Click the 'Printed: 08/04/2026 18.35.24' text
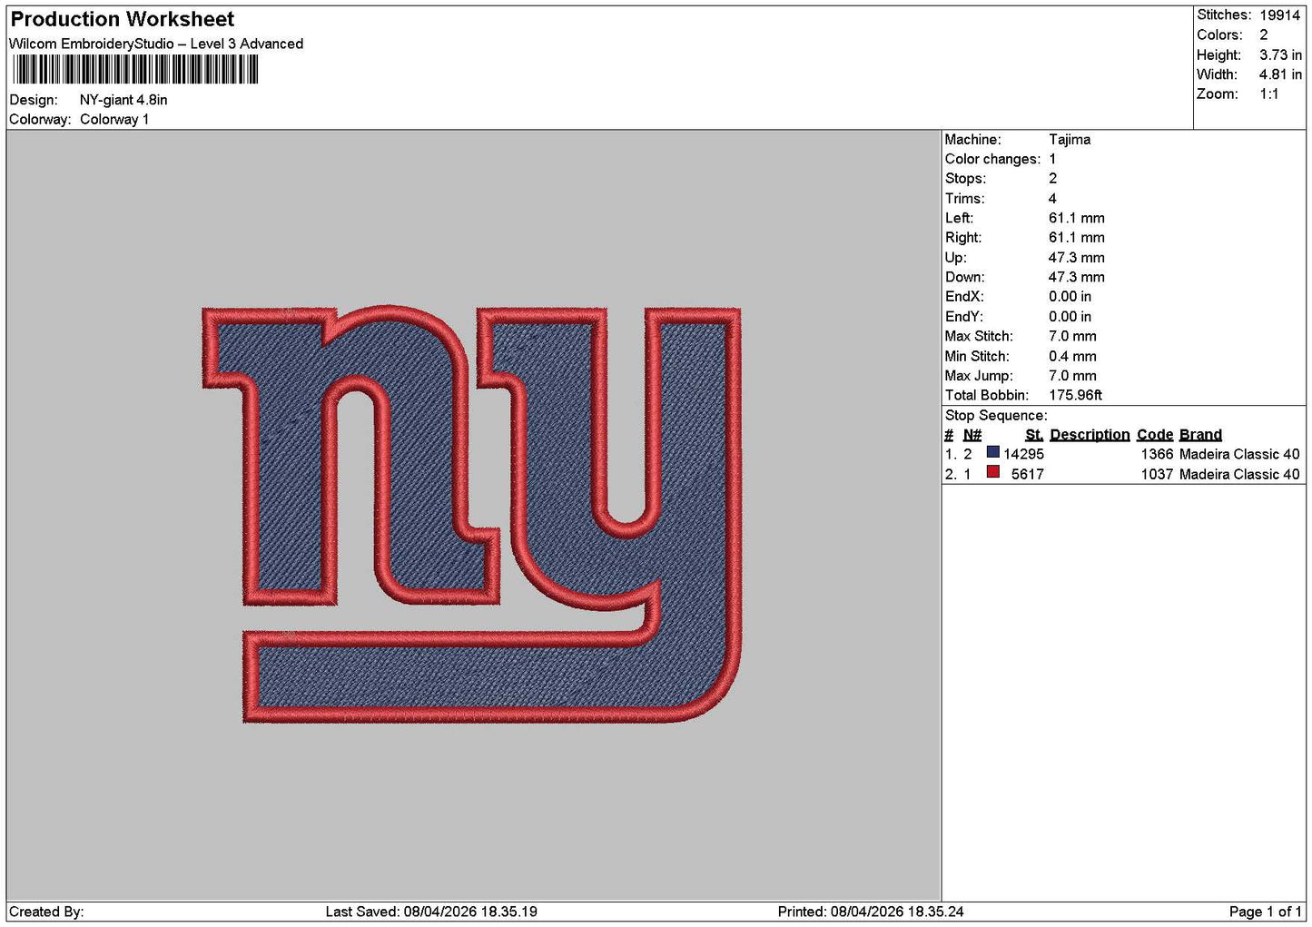1312x927 pixels. pyautogui.click(x=871, y=912)
